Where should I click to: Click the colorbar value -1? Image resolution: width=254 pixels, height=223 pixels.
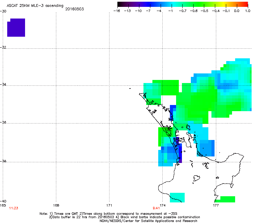click(x=170, y=11)
